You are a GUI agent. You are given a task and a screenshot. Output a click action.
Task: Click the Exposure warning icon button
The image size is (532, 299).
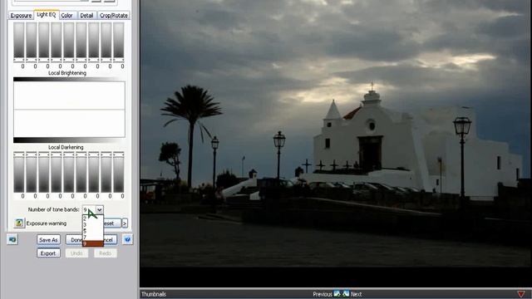tap(19, 223)
